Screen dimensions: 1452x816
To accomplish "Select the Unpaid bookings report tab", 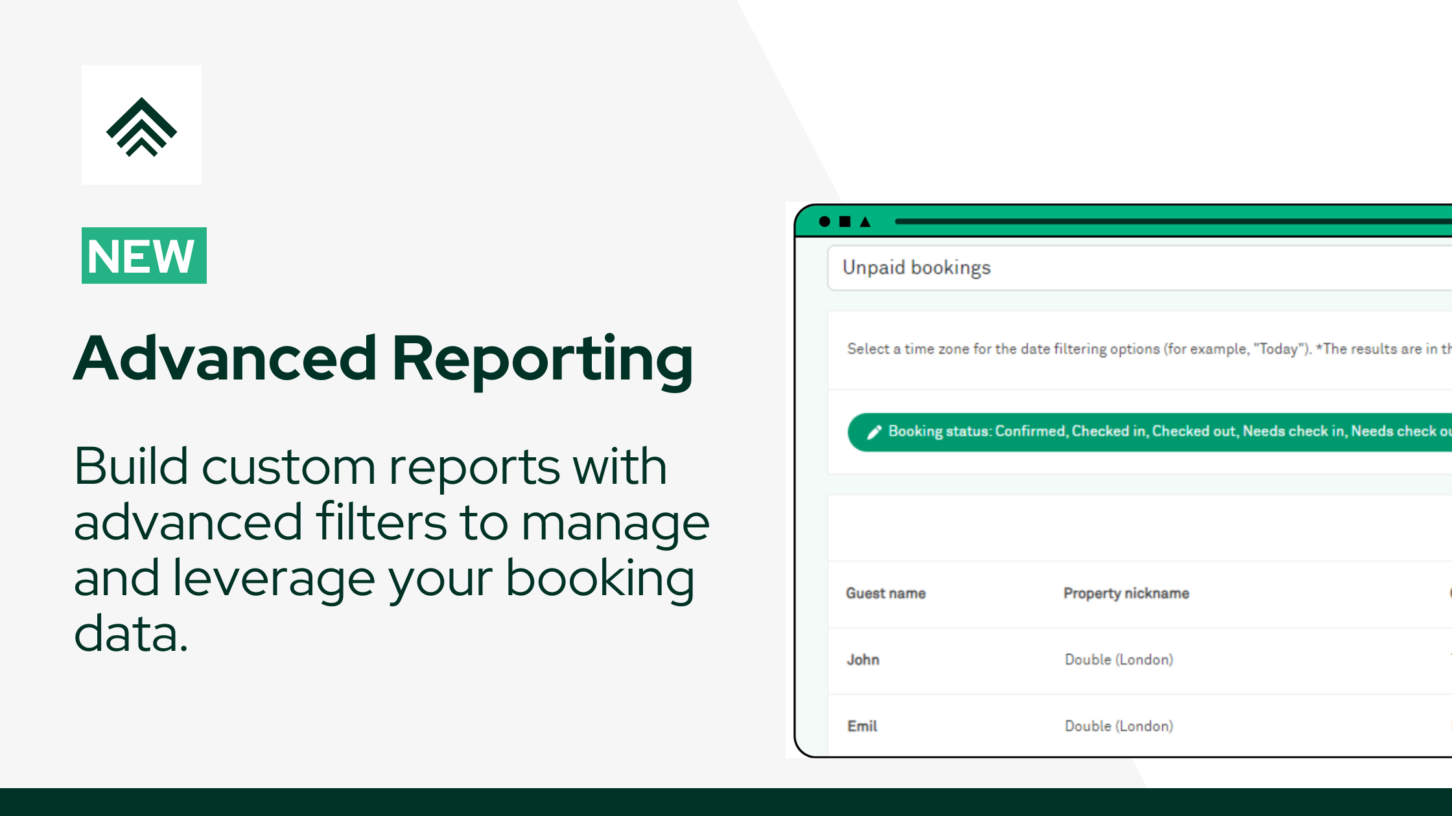I will pyautogui.click(x=917, y=267).
